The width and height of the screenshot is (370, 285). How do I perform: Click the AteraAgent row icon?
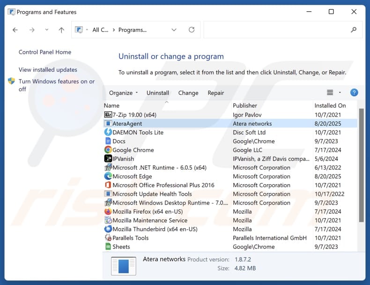coord(108,124)
